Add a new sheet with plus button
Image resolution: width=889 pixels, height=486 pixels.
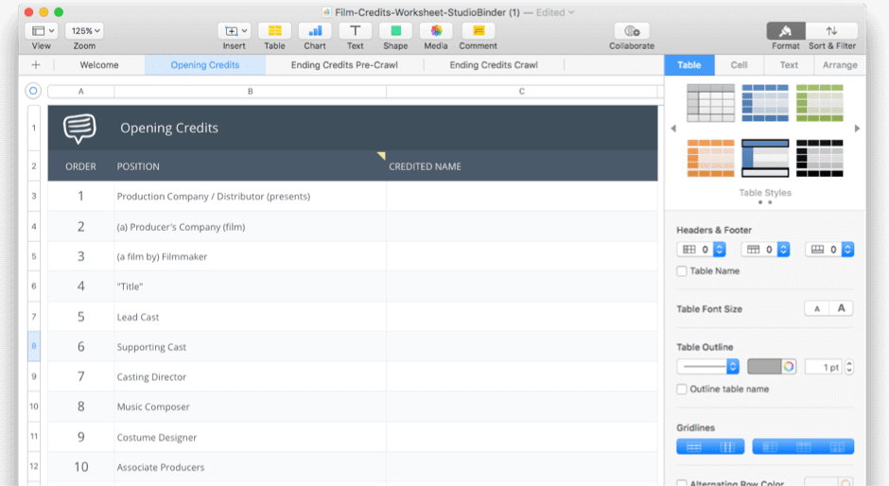(36, 64)
